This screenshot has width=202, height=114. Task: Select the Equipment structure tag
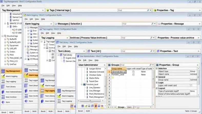(14, 45)
